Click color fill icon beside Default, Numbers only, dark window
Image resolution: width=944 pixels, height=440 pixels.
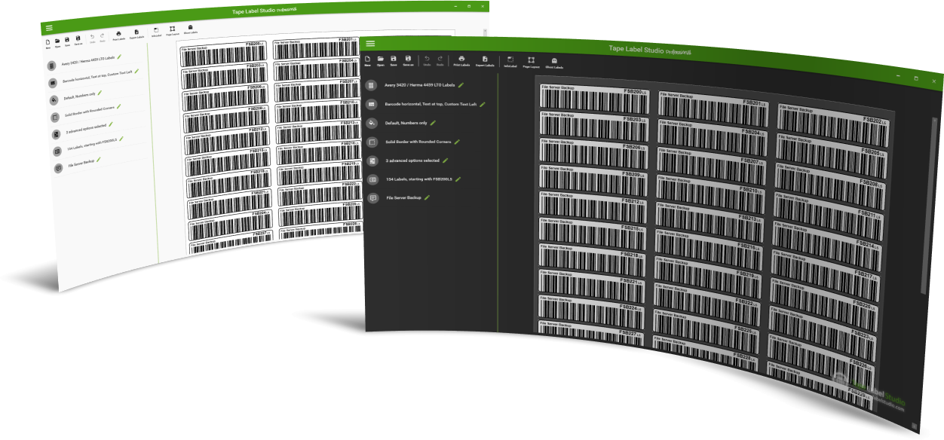point(371,123)
